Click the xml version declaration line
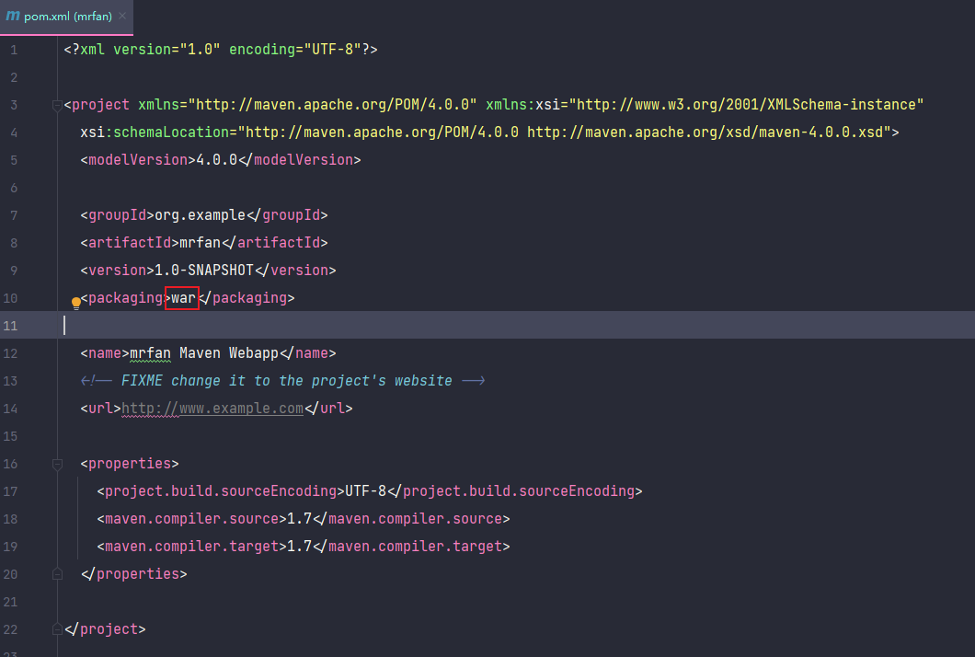The height and width of the screenshot is (657, 975). (x=220, y=49)
